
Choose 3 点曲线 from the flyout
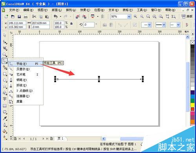[x=26, y=91]
